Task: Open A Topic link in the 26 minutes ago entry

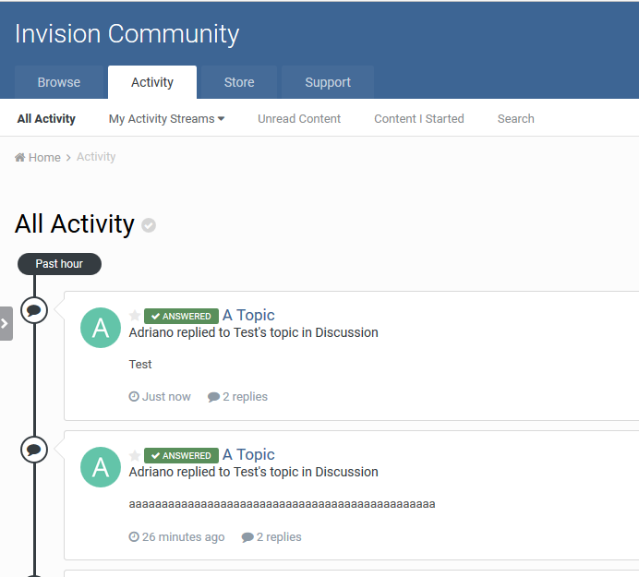Action: click(248, 454)
